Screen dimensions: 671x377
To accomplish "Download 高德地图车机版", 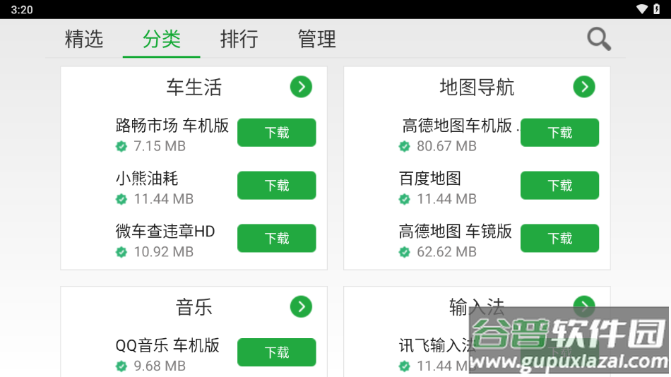I will pyautogui.click(x=559, y=133).
